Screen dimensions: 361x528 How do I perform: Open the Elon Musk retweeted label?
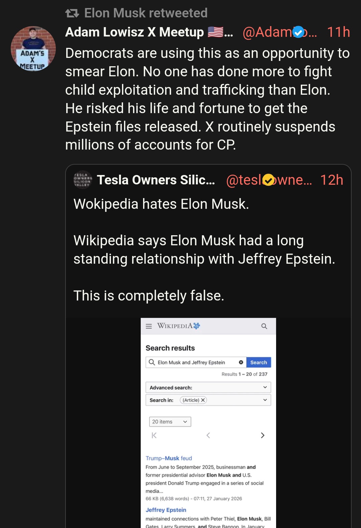[x=146, y=13]
